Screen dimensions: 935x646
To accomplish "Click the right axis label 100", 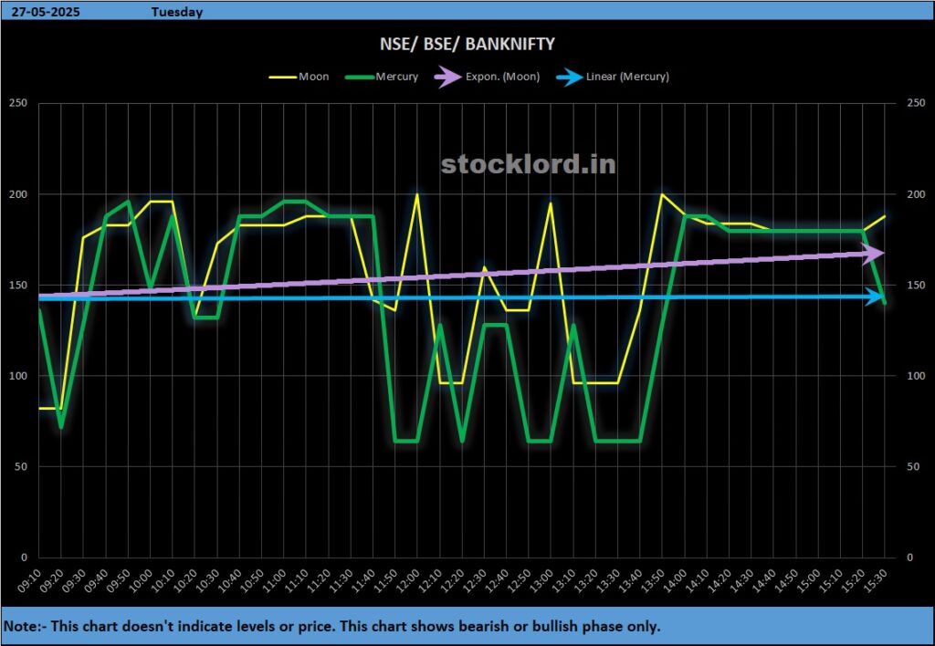I will tap(915, 376).
